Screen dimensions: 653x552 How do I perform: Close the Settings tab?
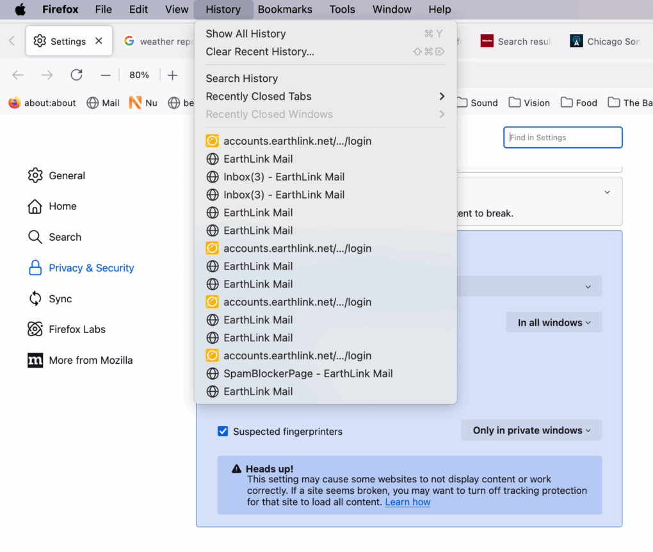[x=99, y=41]
